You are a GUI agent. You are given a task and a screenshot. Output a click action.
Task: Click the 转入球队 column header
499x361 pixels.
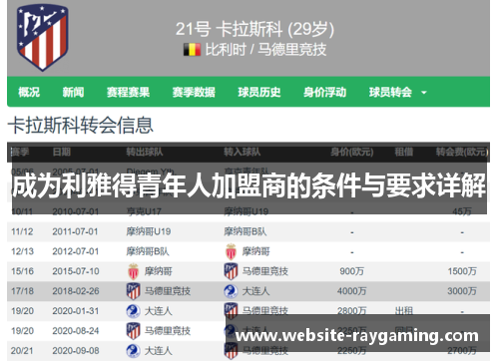click(243, 153)
